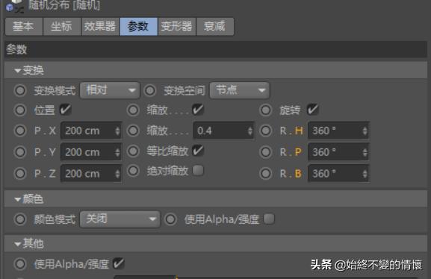Click the R.B stepper arrows

click(365, 174)
